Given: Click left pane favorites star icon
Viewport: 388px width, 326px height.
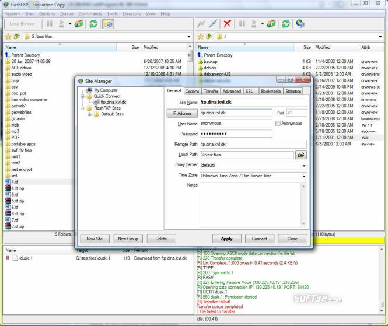Looking at the screenshot, I should pyautogui.click(x=8, y=37).
